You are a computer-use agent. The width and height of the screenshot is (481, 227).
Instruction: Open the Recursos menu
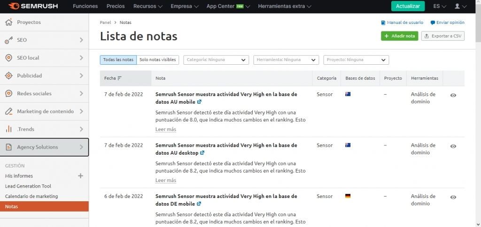coord(148,6)
